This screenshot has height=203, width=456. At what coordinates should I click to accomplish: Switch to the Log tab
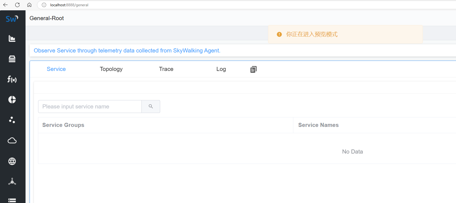tap(221, 69)
